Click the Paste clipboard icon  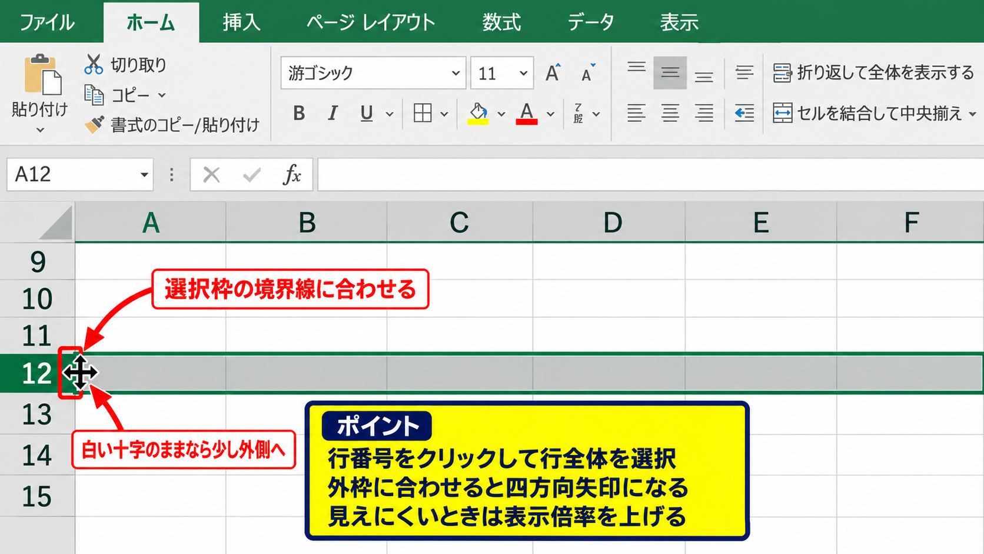pyautogui.click(x=42, y=74)
